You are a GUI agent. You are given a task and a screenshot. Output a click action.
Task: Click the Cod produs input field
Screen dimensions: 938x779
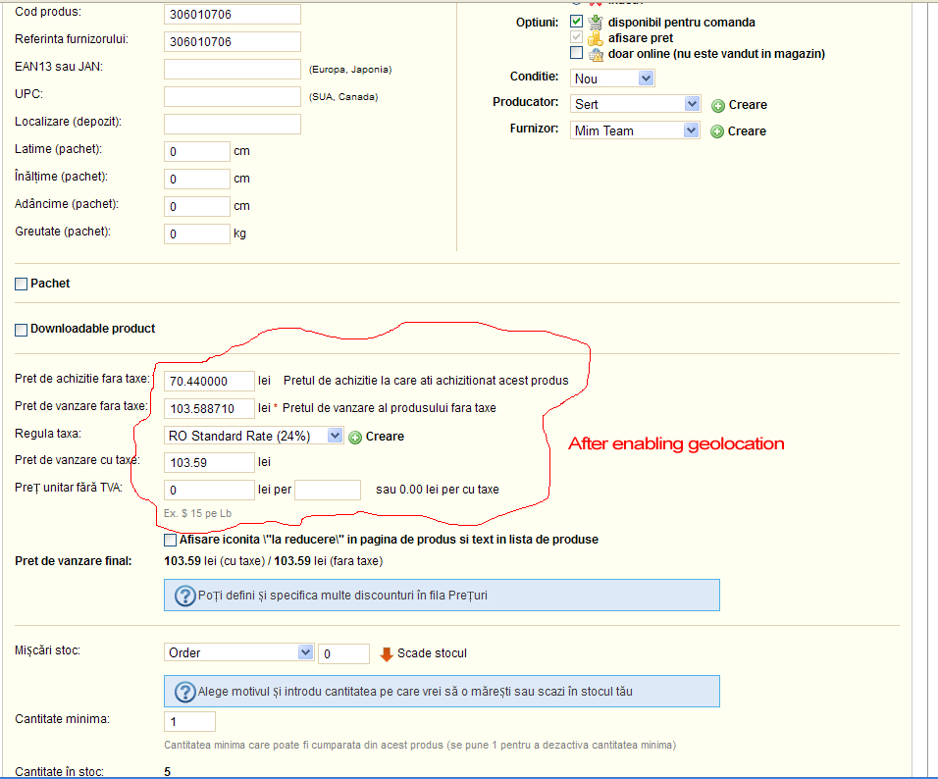click(233, 15)
